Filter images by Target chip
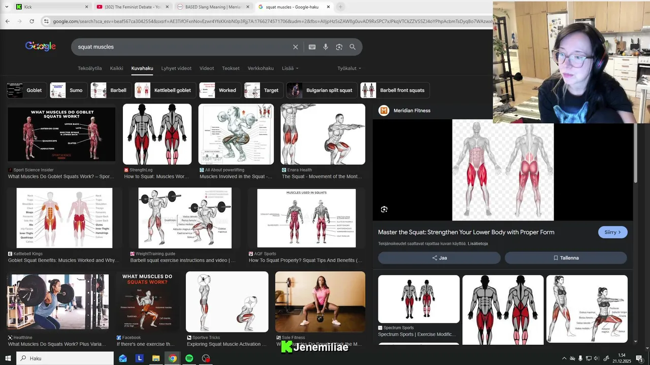Image resolution: width=650 pixels, height=365 pixels. 264,90
